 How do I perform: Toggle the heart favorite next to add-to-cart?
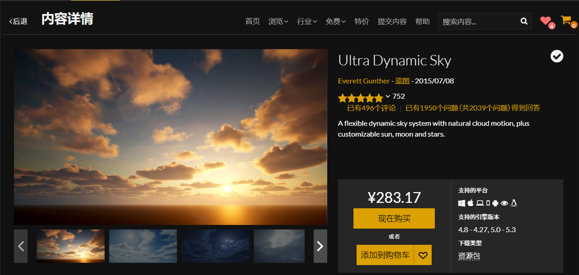click(x=423, y=255)
